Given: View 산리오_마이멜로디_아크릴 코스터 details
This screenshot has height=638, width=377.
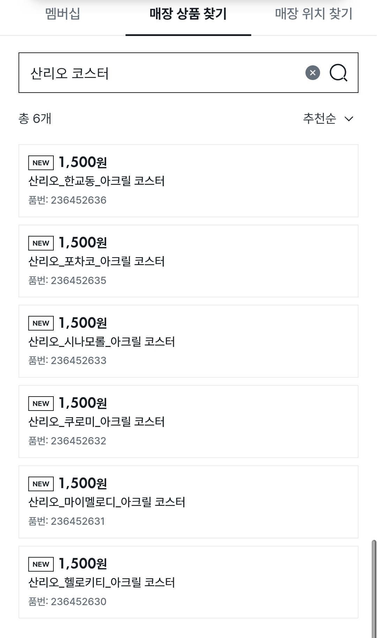Looking at the screenshot, I should coord(107,502).
